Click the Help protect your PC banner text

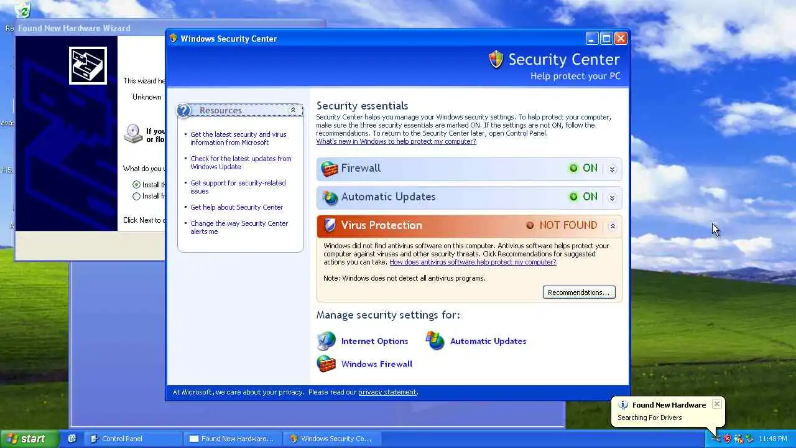click(x=575, y=76)
